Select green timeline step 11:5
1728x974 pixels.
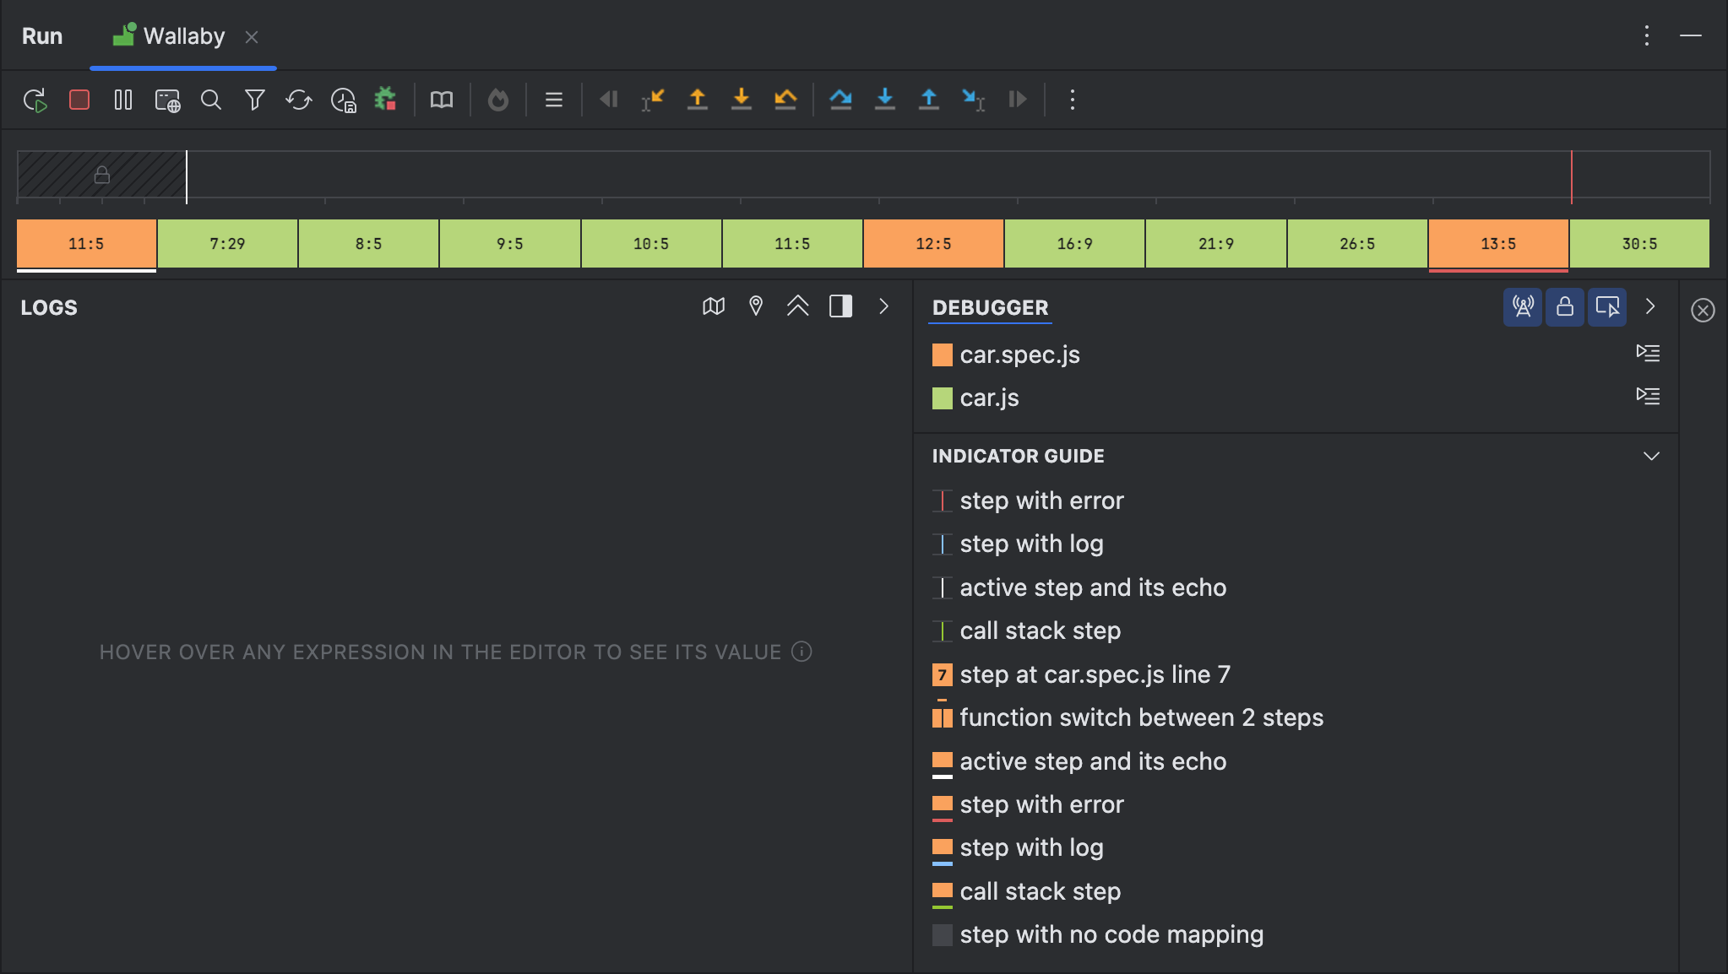tap(792, 244)
